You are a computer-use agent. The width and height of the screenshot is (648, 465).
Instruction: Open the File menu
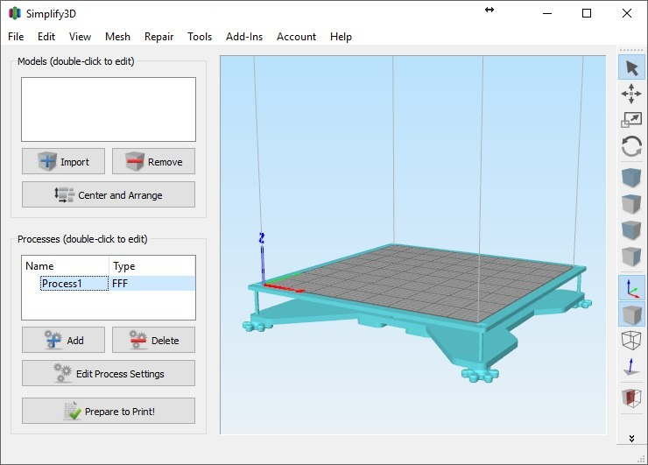click(x=16, y=37)
